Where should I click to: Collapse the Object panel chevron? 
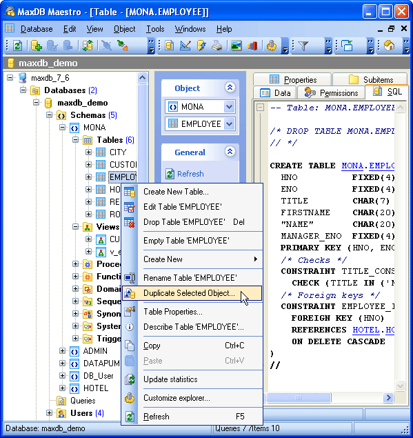pos(230,88)
